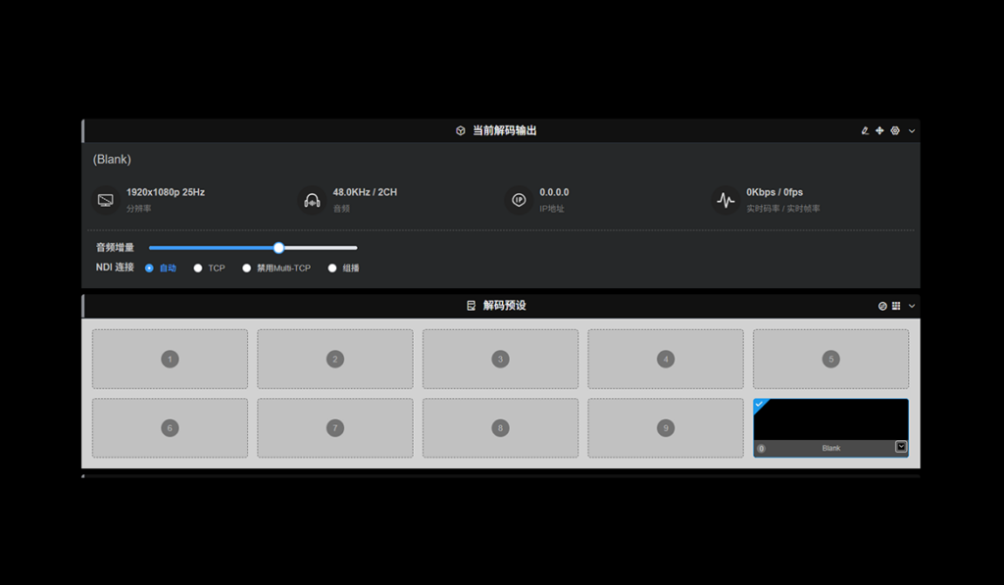Screen dimensions: 1004x585
Task: Open the hexagon settings icon in 当前解码输出 header
Action: click(x=895, y=130)
